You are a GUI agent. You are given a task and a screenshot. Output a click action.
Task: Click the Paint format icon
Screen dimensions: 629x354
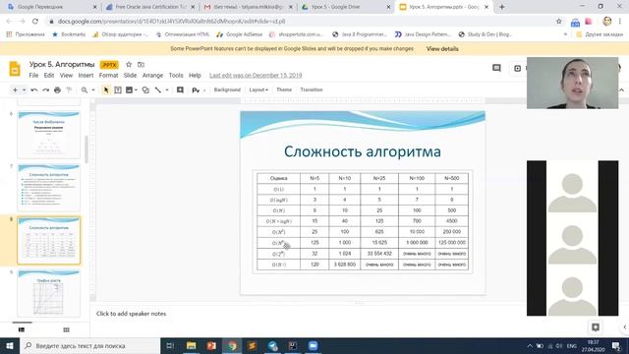[x=69, y=89]
